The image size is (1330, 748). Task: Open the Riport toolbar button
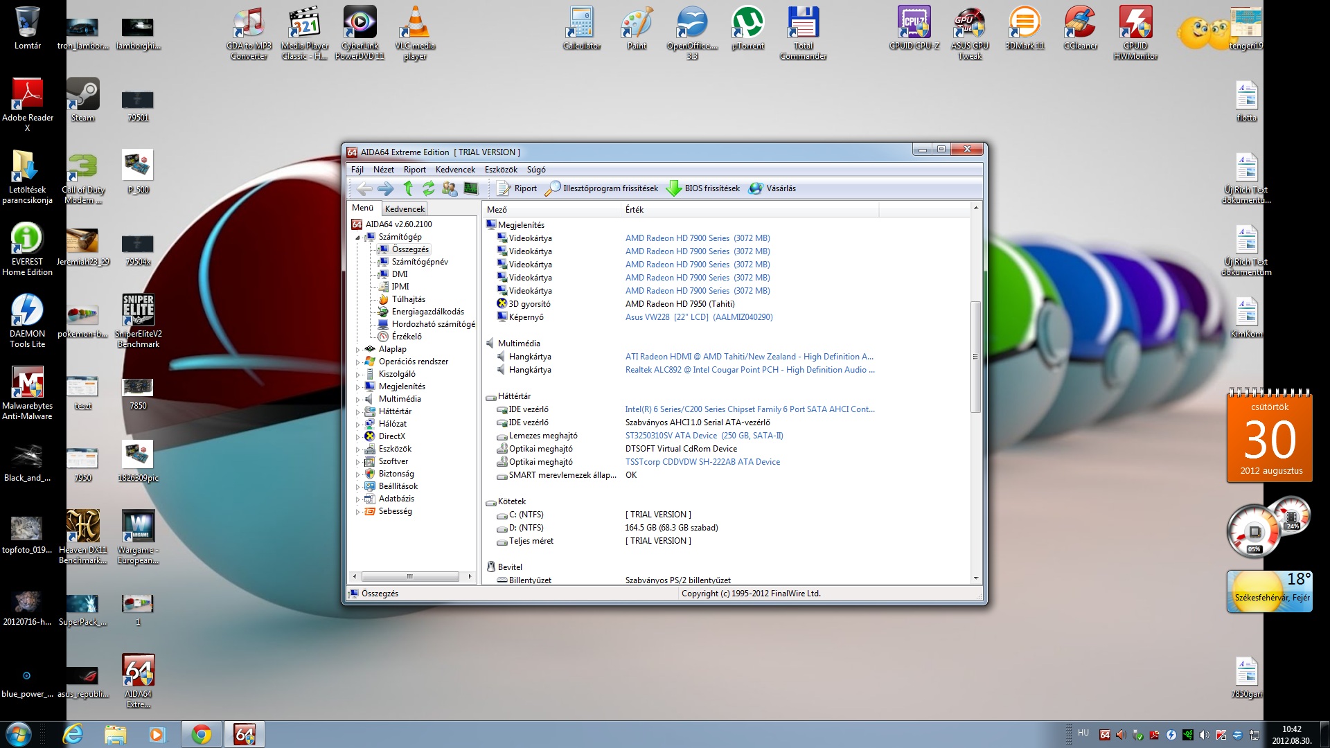pyautogui.click(x=517, y=188)
